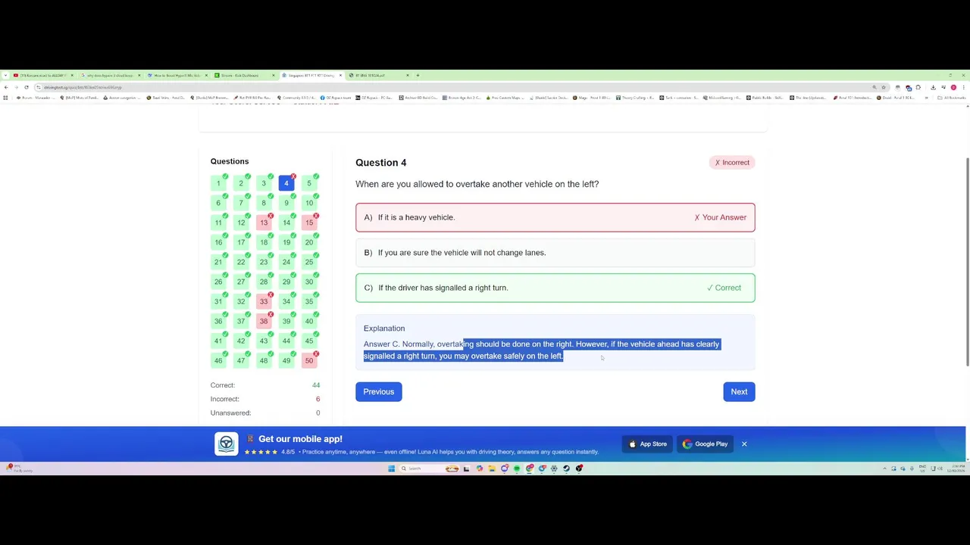Go back with the Previous button

(x=378, y=391)
